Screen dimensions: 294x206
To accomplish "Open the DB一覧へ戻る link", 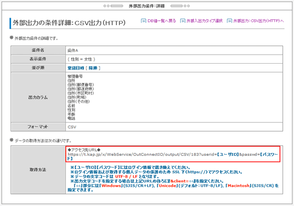I will 161,21.
